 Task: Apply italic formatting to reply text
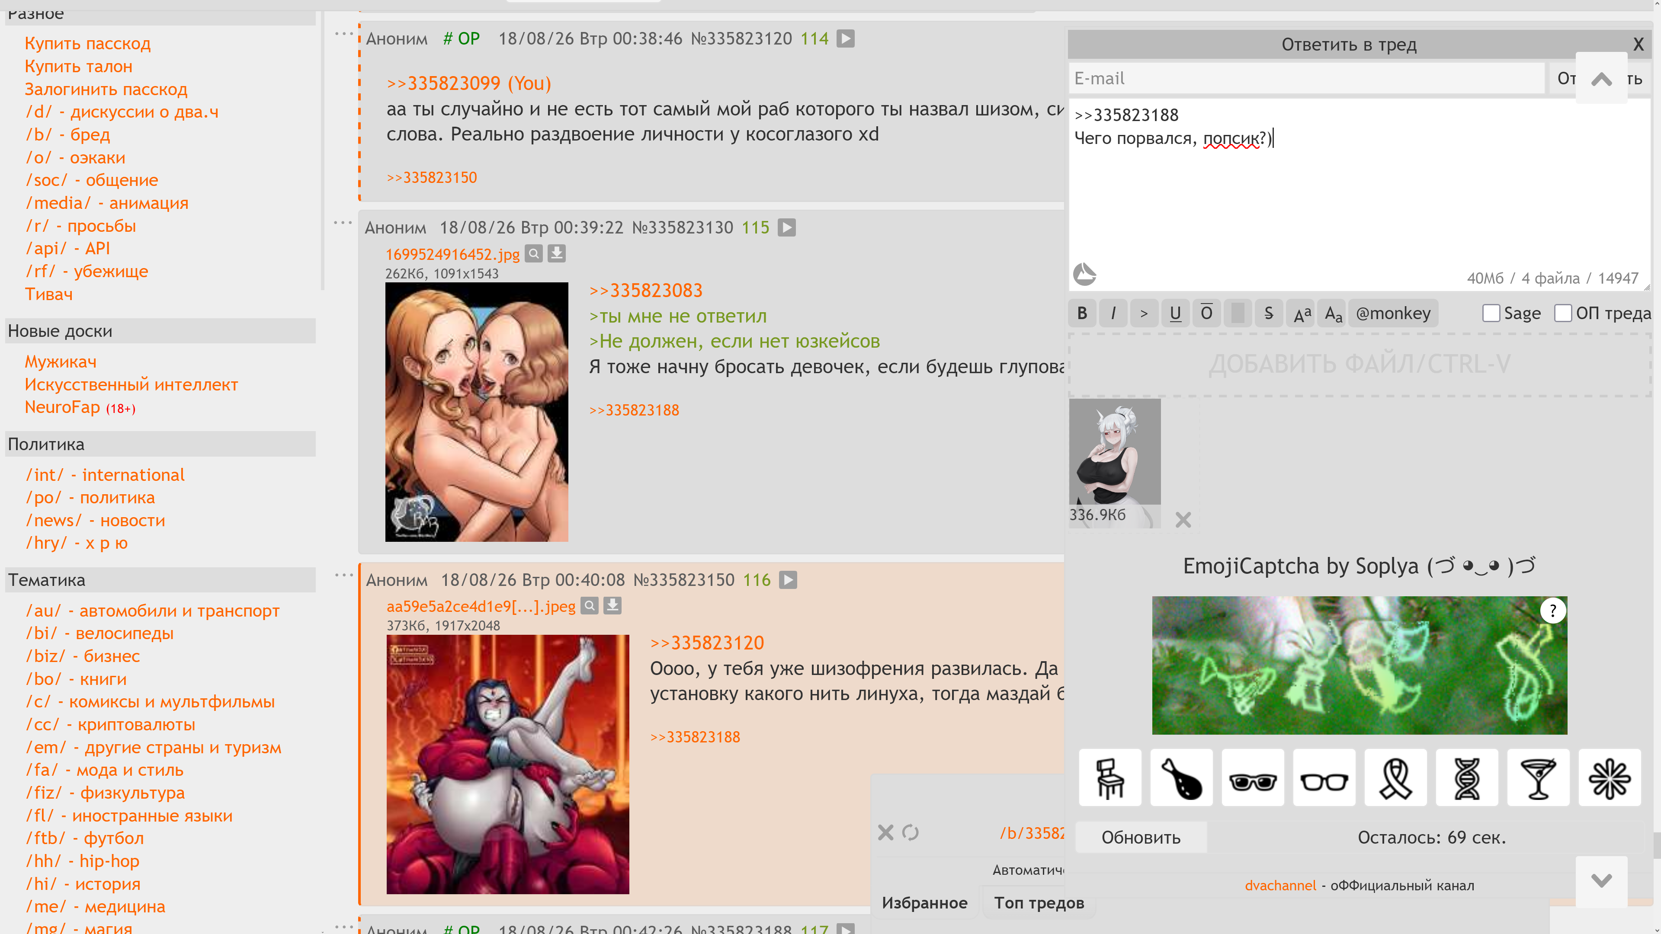[x=1113, y=313]
